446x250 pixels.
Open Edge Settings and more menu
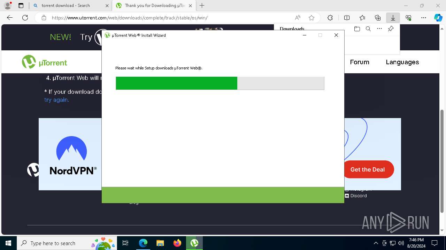(424, 18)
